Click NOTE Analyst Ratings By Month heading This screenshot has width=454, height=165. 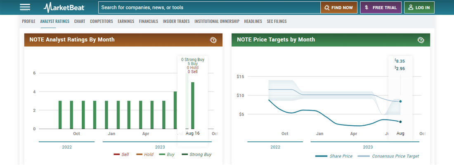click(72, 39)
